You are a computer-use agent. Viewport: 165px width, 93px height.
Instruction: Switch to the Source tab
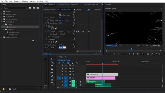(x=68, y=5)
